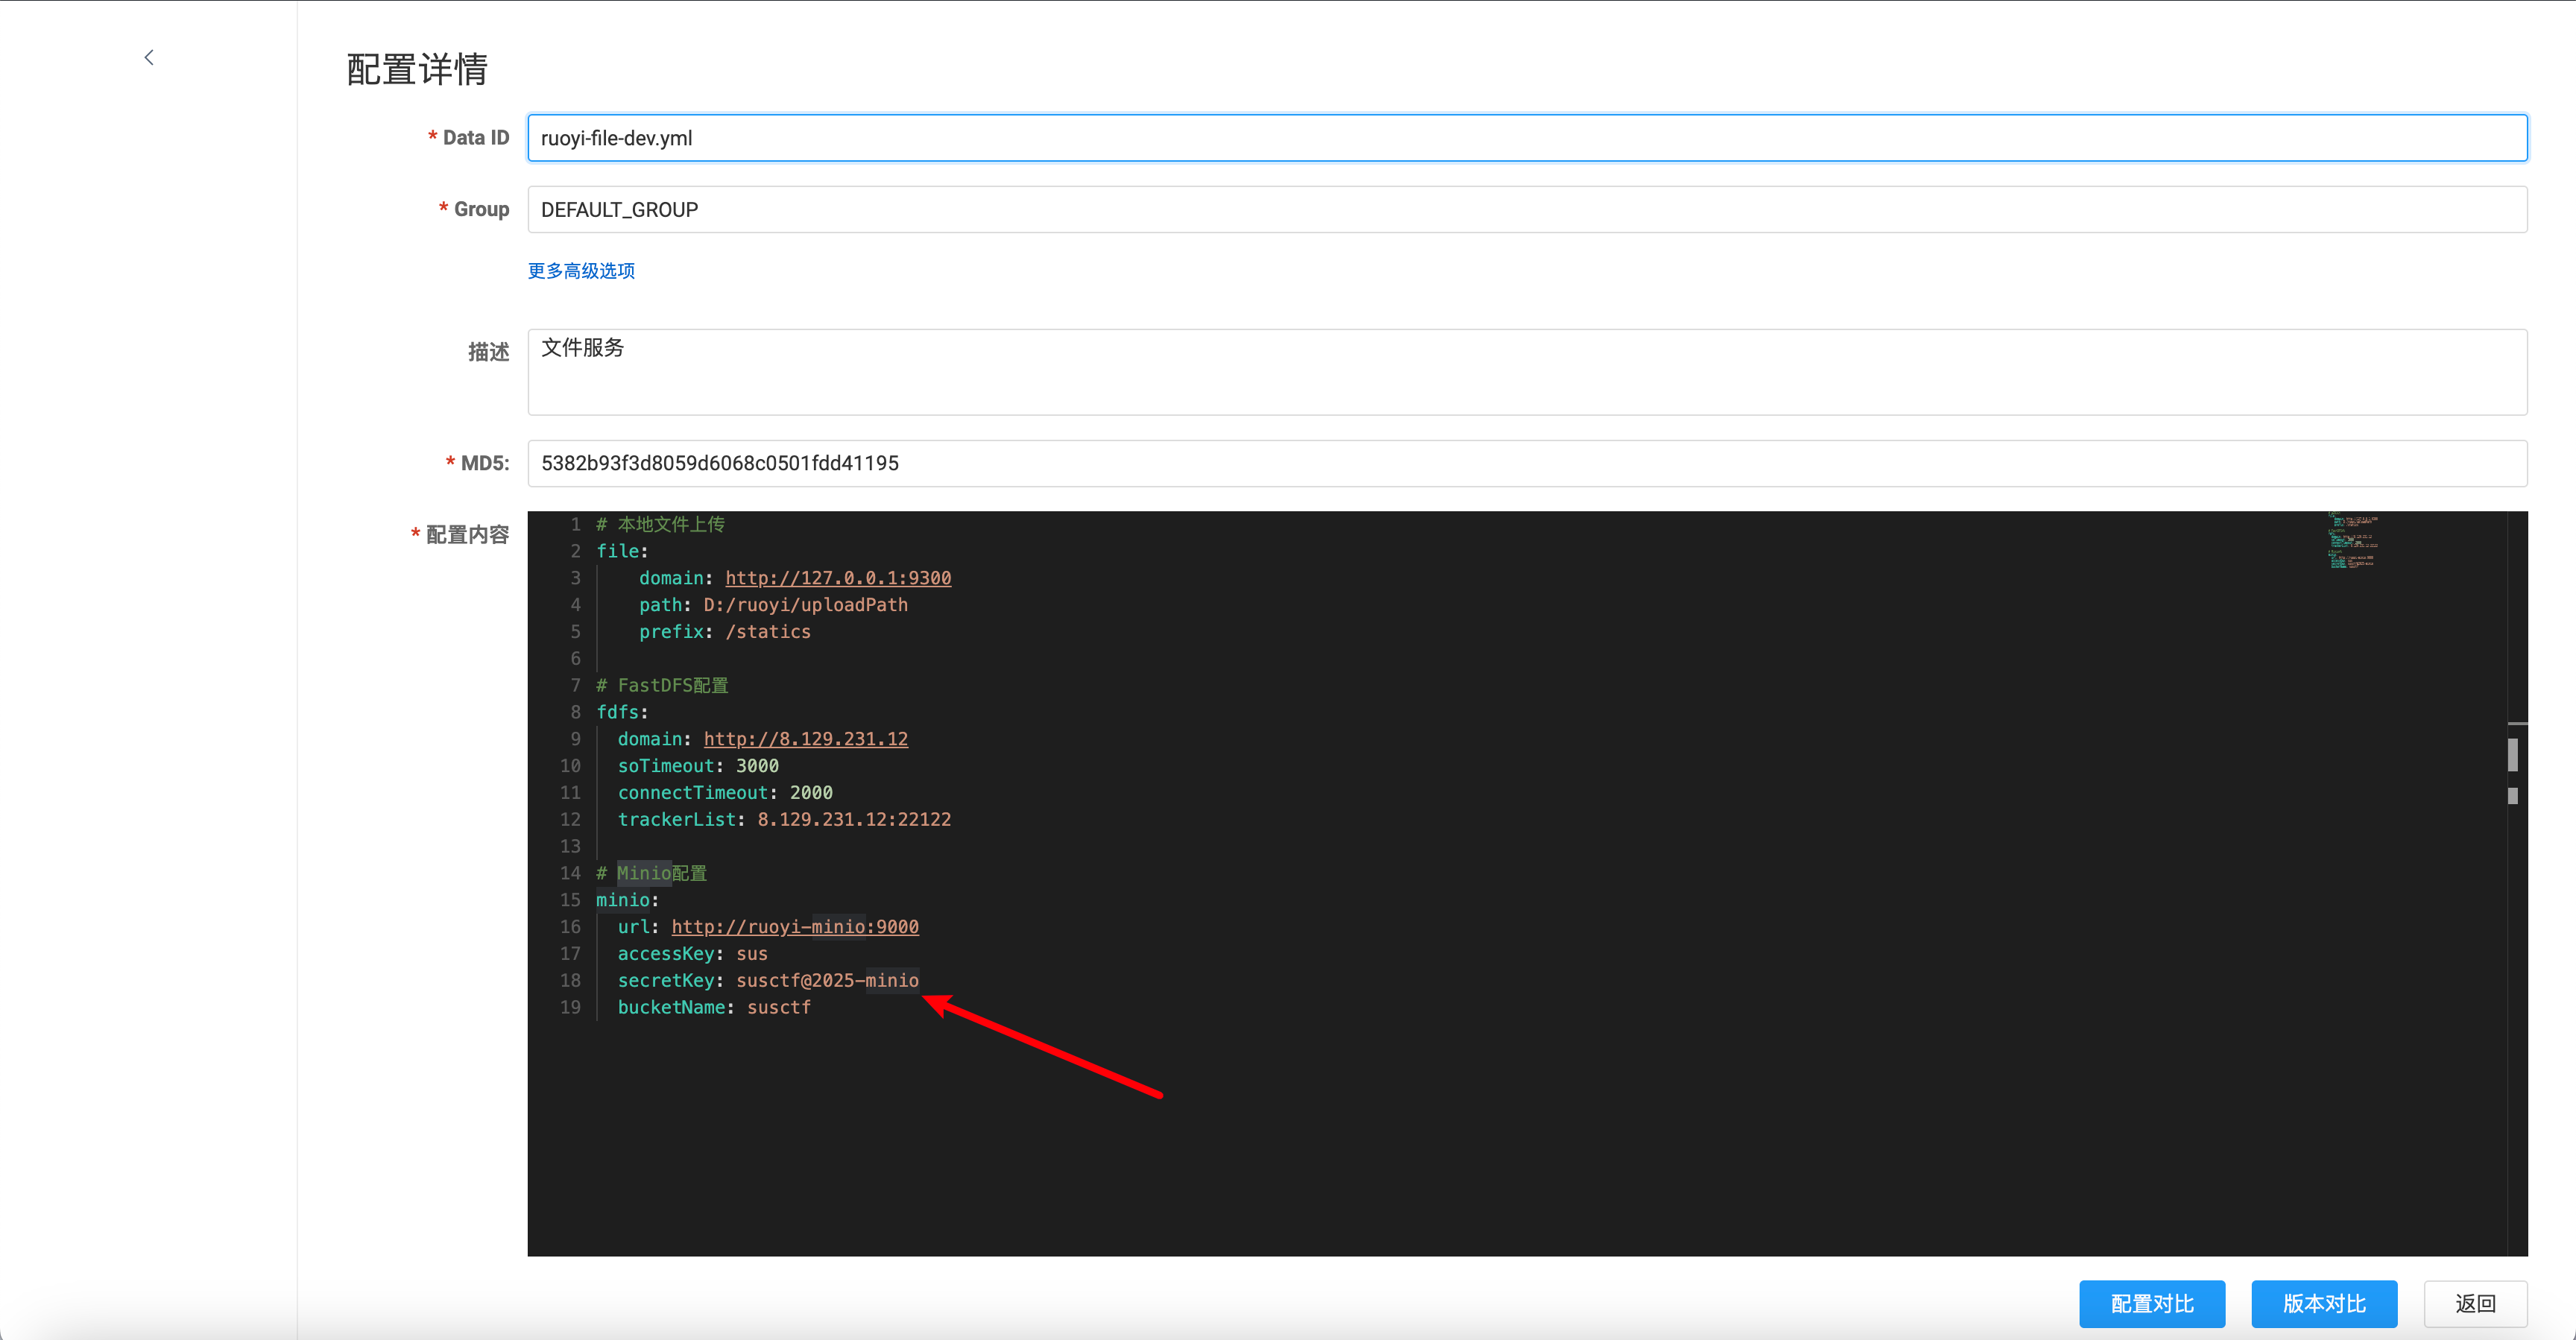Image resolution: width=2576 pixels, height=1340 pixels.
Task: Open the http://8.129.231.12 fdfs domain link
Action: (x=805, y=739)
